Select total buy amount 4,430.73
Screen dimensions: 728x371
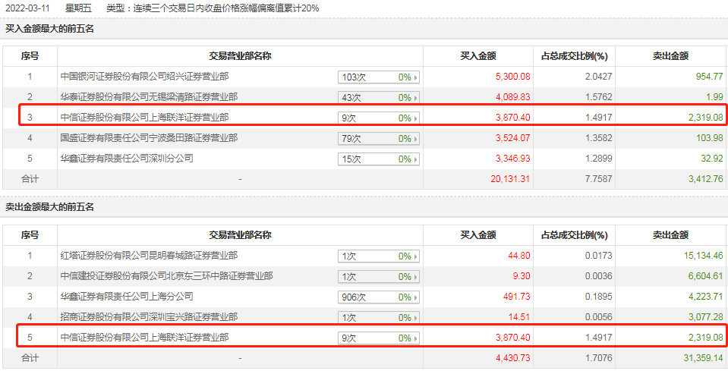(x=512, y=358)
